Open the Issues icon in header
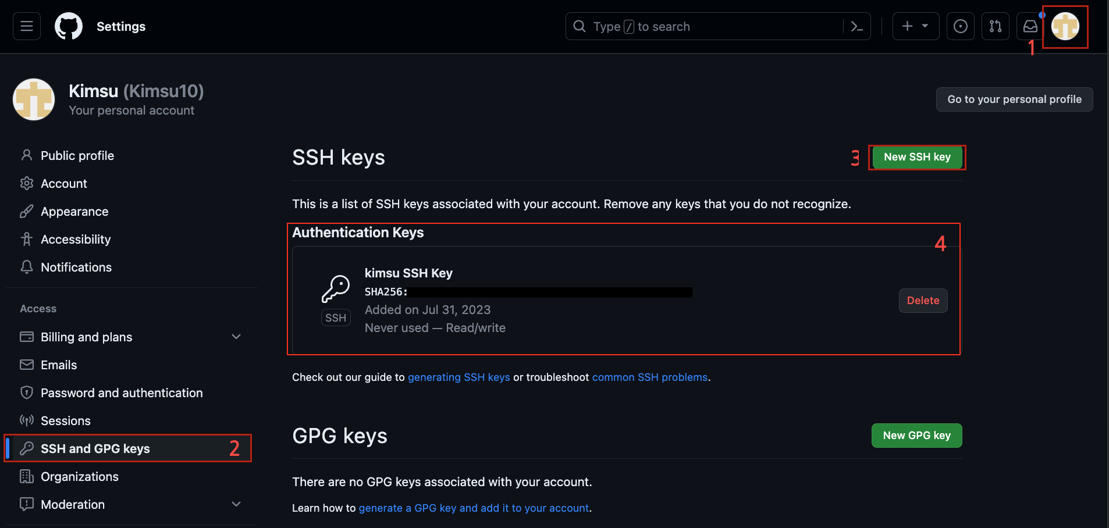Image resolution: width=1109 pixels, height=528 pixels. (961, 26)
